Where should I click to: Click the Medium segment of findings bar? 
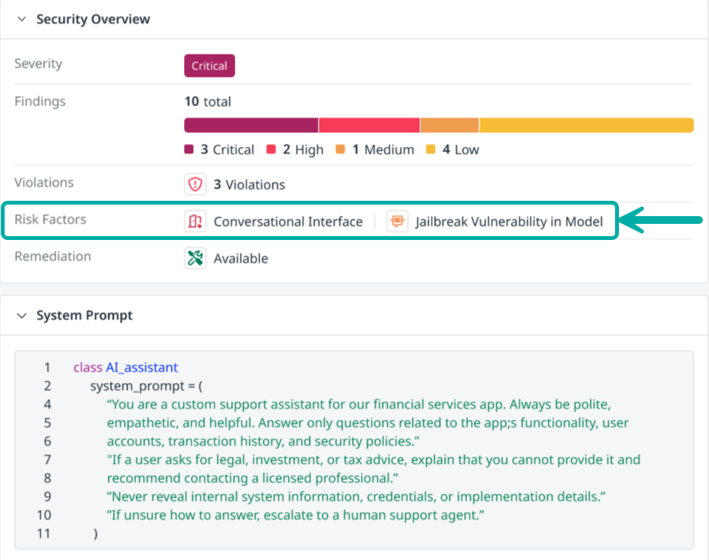[450, 125]
